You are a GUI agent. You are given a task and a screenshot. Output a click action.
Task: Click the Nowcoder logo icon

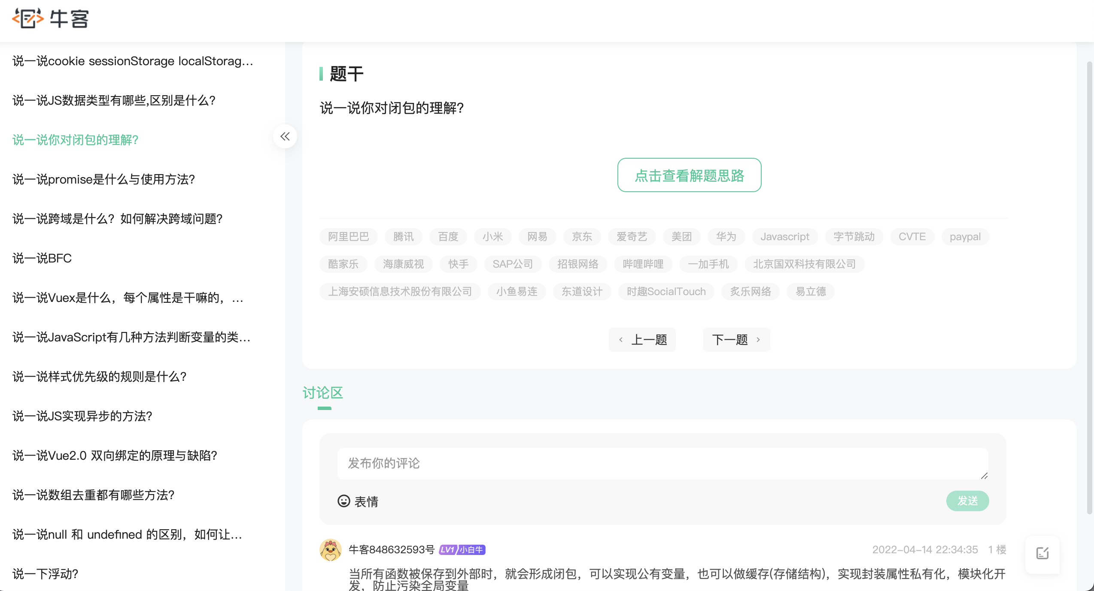coord(27,18)
